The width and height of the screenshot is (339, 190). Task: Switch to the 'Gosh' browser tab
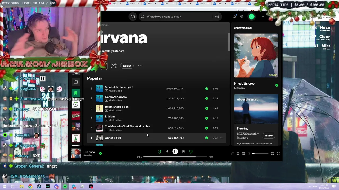(132, 4)
